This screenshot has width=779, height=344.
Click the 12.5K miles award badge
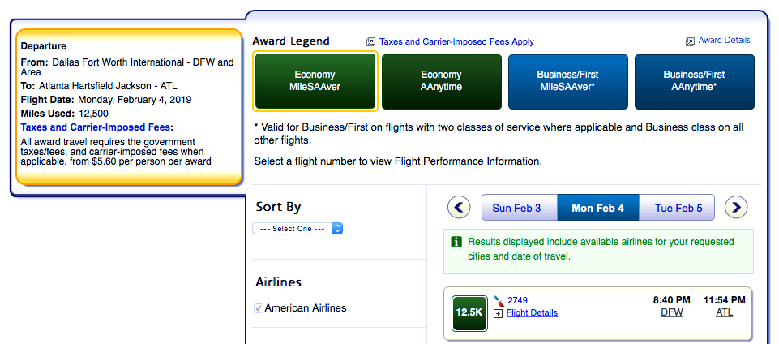click(x=469, y=312)
